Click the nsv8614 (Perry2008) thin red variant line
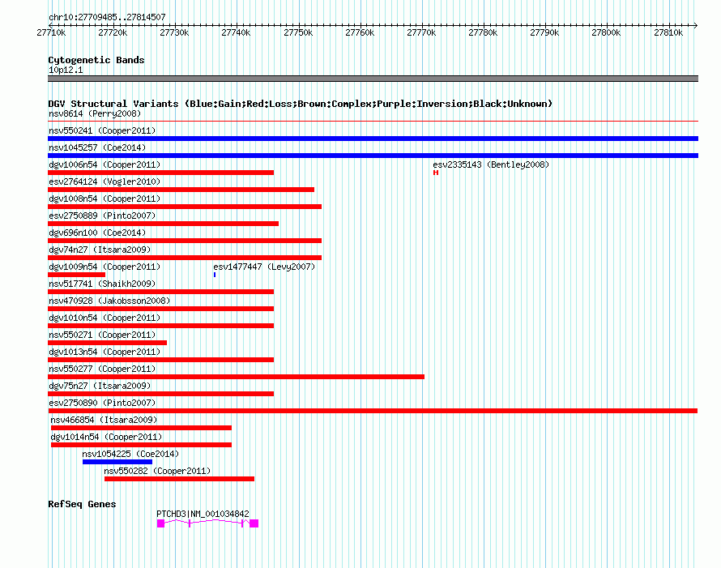 373,122
